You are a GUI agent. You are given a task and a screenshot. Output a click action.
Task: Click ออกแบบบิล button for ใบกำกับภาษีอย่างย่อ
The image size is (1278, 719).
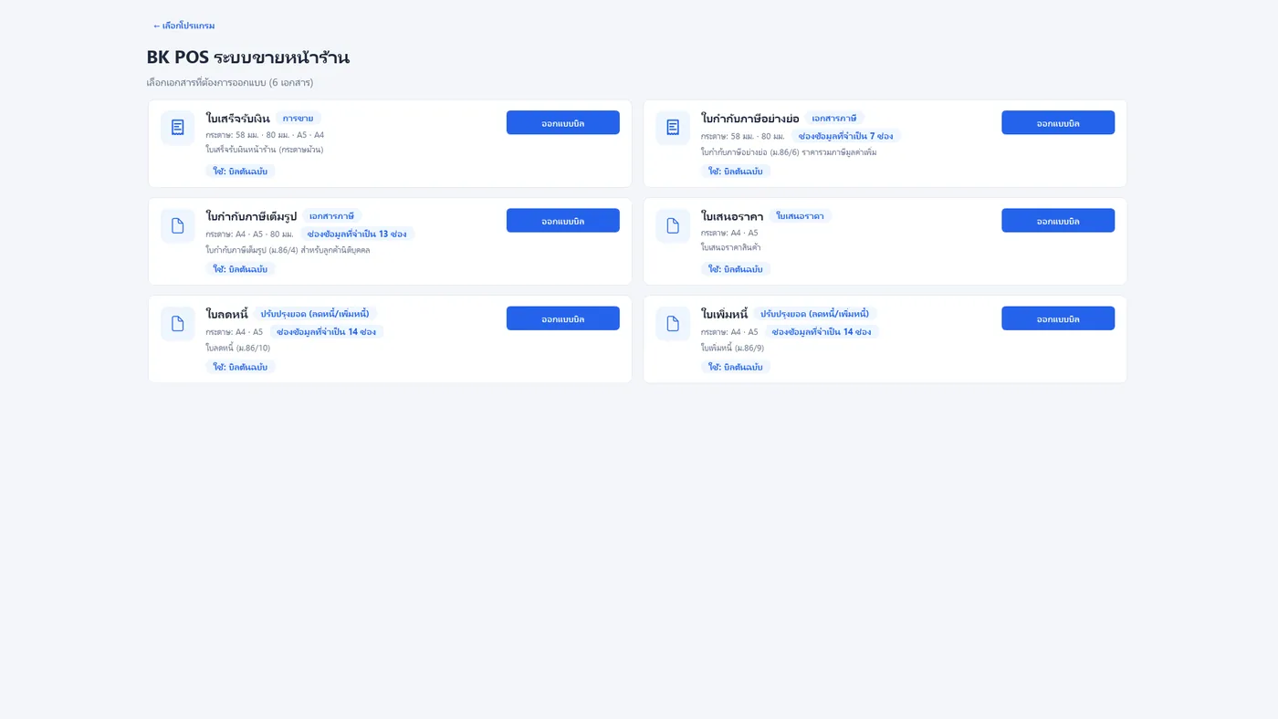pos(1058,122)
